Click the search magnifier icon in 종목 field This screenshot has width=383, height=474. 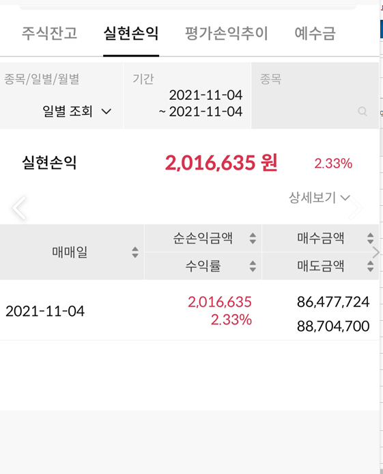[x=362, y=111]
